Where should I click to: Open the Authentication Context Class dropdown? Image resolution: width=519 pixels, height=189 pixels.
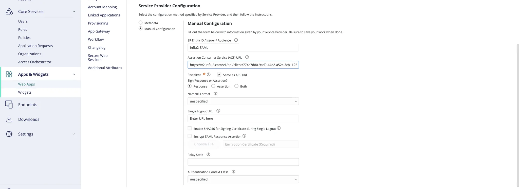243,179
